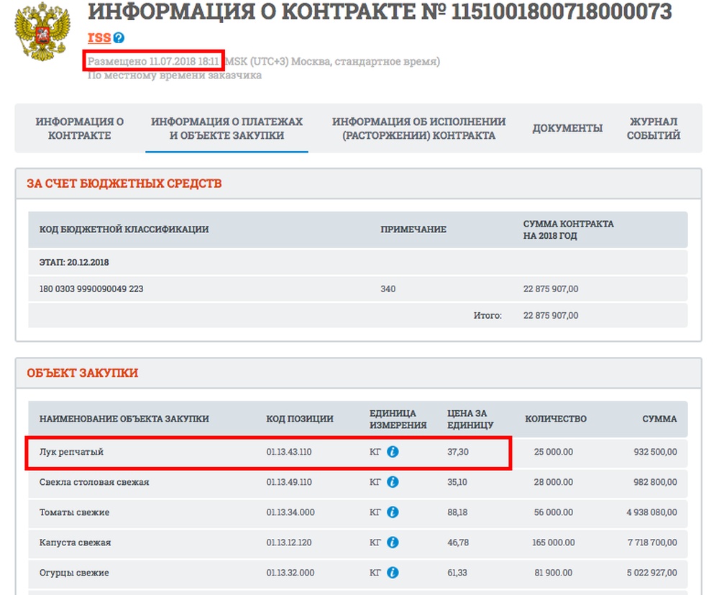
Task: Go to the Документы tab
Action: [x=567, y=129]
